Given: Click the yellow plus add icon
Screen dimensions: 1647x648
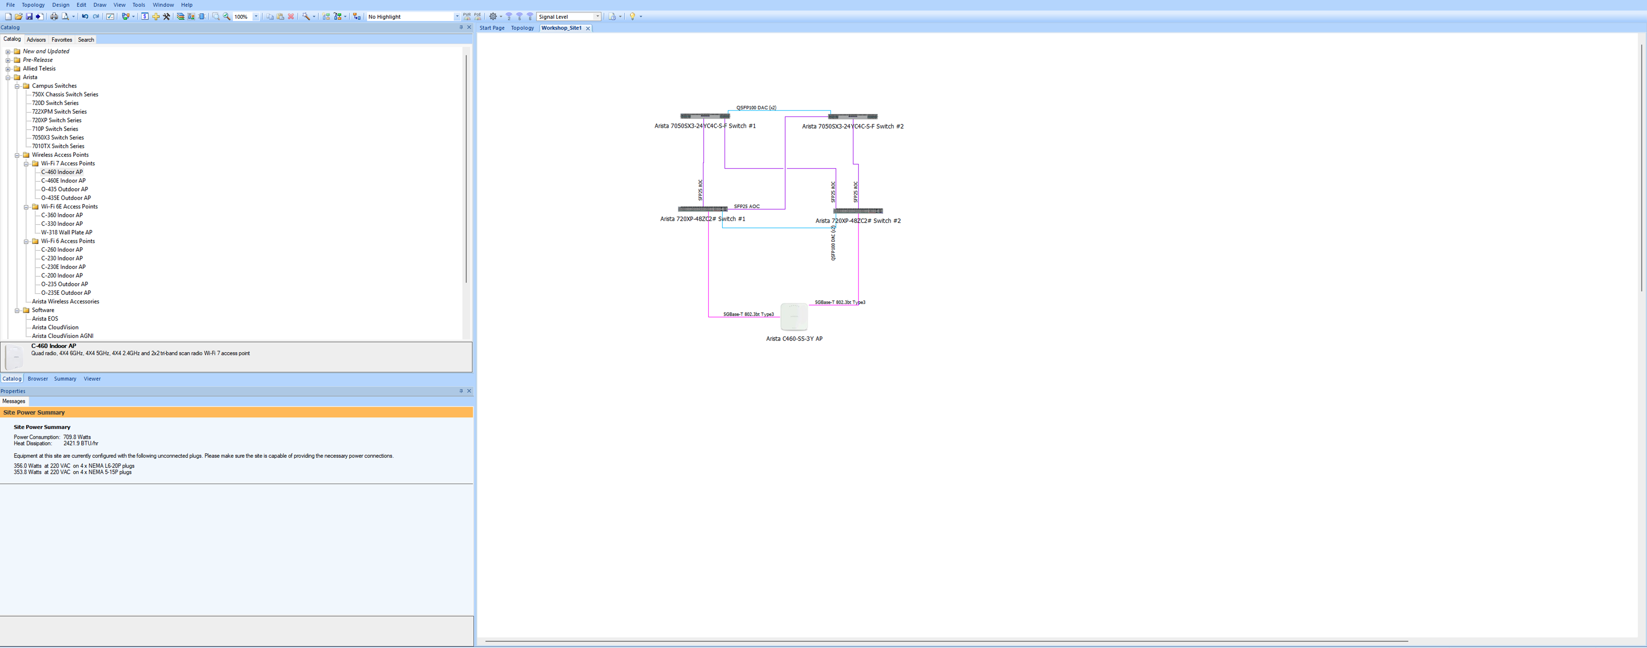Looking at the screenshot, I should coord(156,17).
